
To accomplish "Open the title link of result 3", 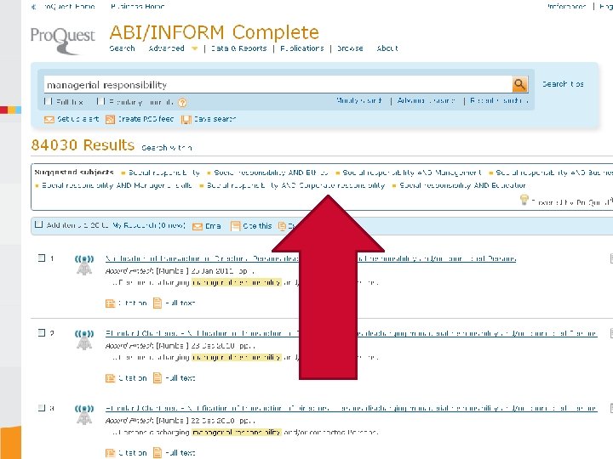I will tap(351, 408).
